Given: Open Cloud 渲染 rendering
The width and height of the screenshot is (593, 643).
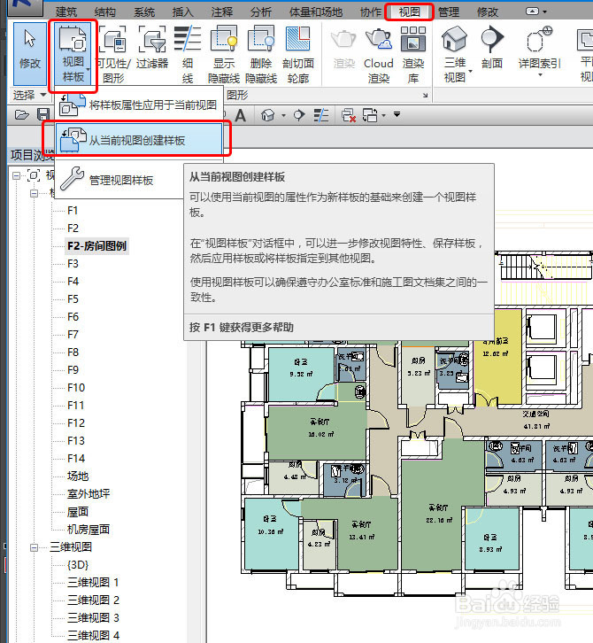Looking at the screenshot, I should [x=378, y=54].
